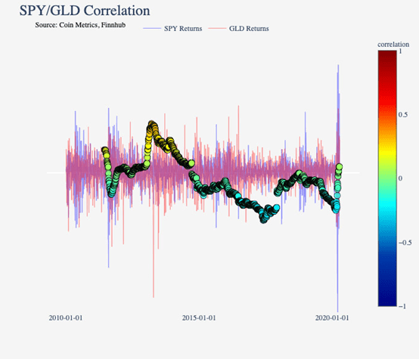Click the last green correlation marker near 2020
Viewport: 419px width, 359px height.
(340, 167)
